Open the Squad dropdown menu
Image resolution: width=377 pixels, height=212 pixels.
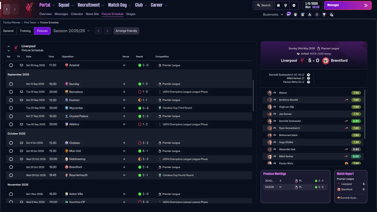coord(66,5)
